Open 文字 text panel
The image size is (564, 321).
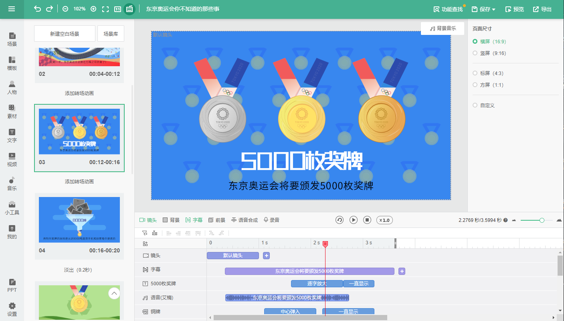pyautogui.click(x=12, y=136)
